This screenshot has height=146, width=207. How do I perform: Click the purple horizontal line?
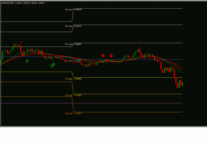[x=92, y=103]
